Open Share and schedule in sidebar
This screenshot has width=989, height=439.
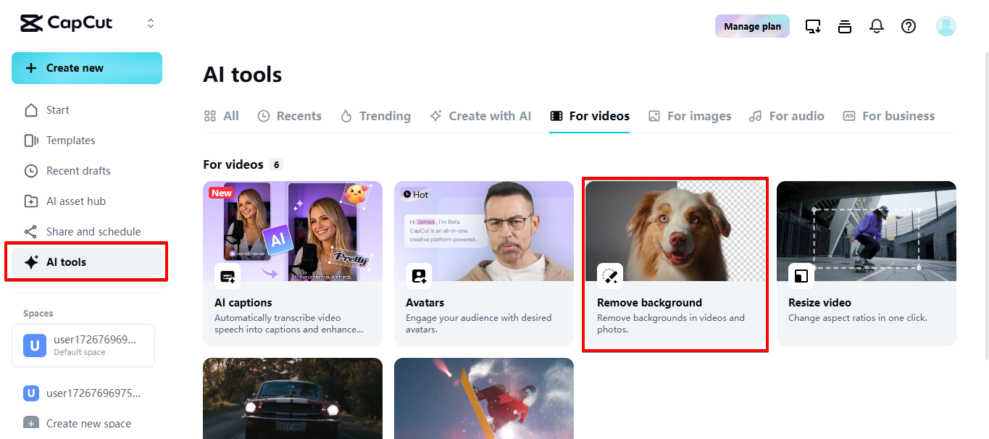[x=93, y=232]
